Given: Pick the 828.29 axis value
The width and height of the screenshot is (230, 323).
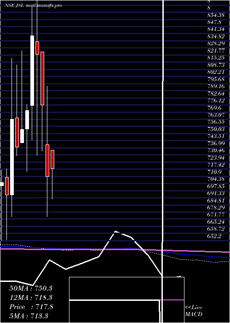Looking at the screenshot, I should [216, 44].
